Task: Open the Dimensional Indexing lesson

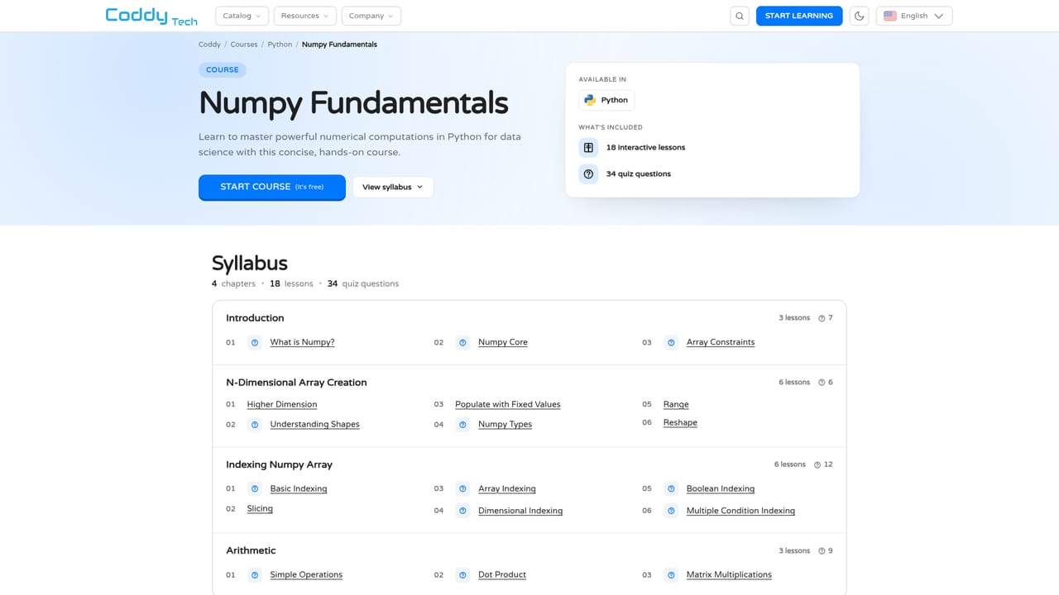Action: [520, 511]
